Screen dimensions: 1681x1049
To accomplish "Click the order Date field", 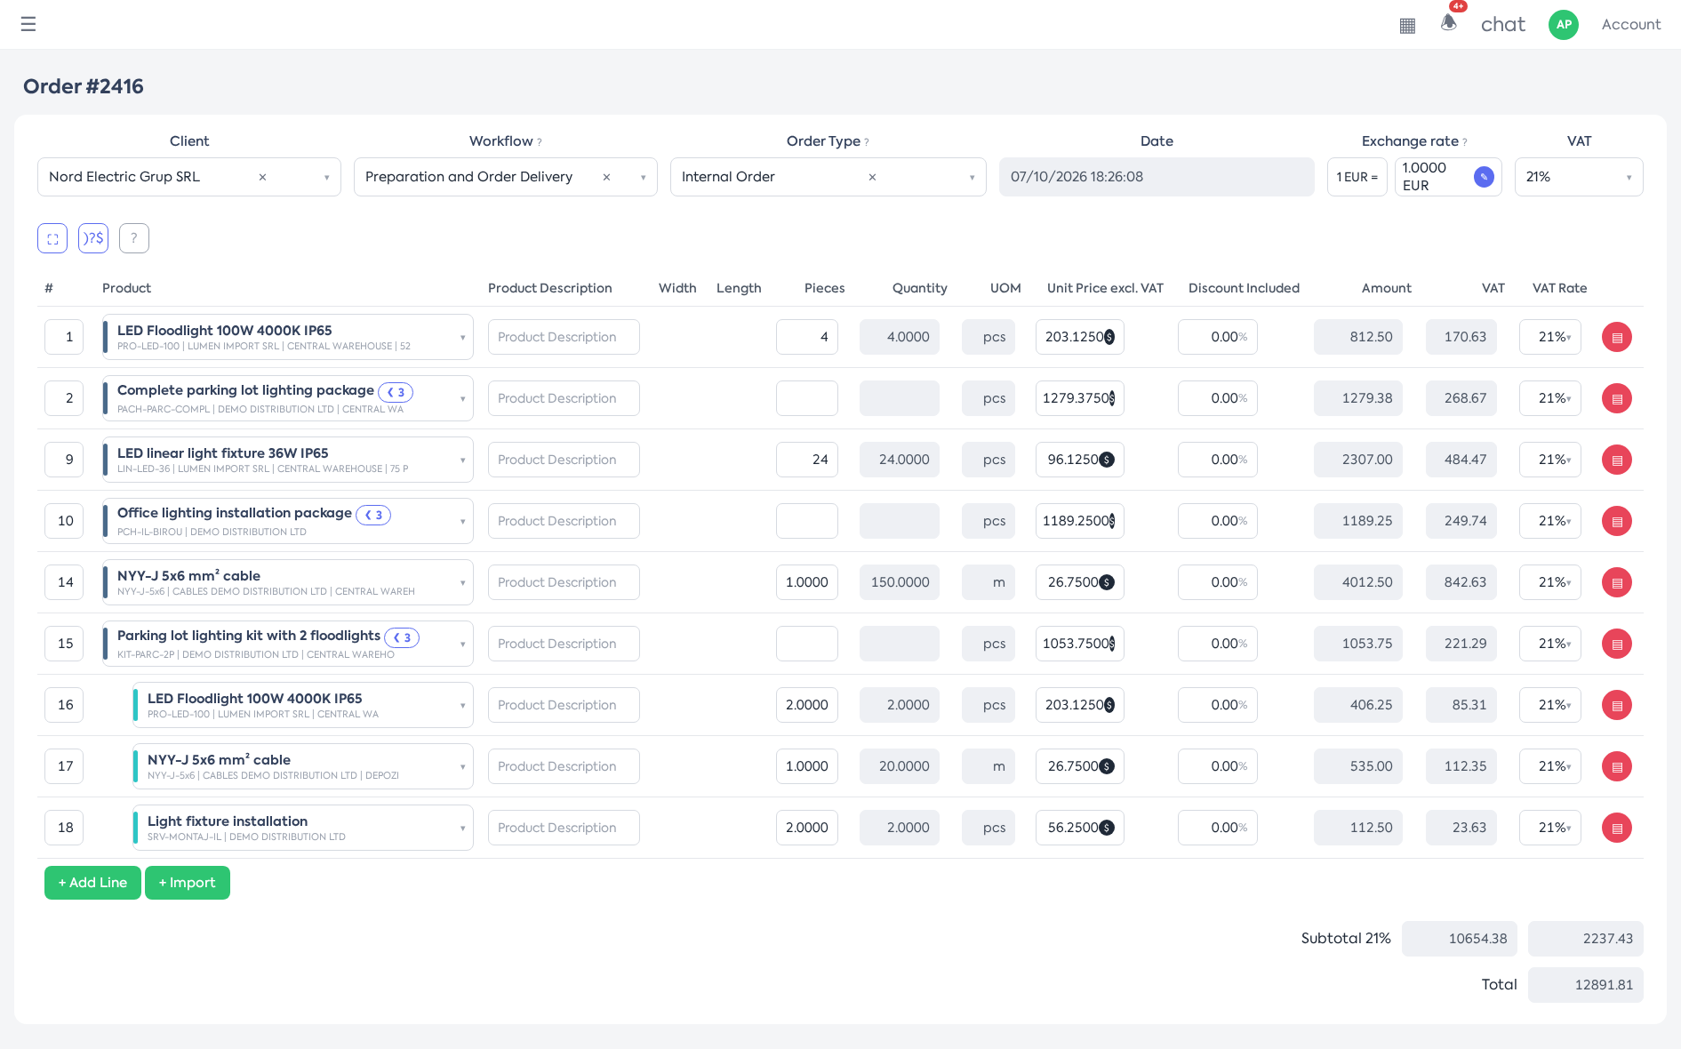I will pos(1157,177).
